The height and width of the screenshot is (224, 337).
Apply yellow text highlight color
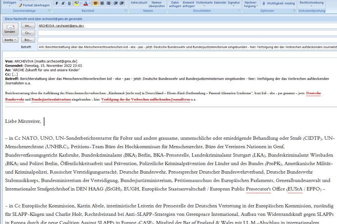click(76, 3)
